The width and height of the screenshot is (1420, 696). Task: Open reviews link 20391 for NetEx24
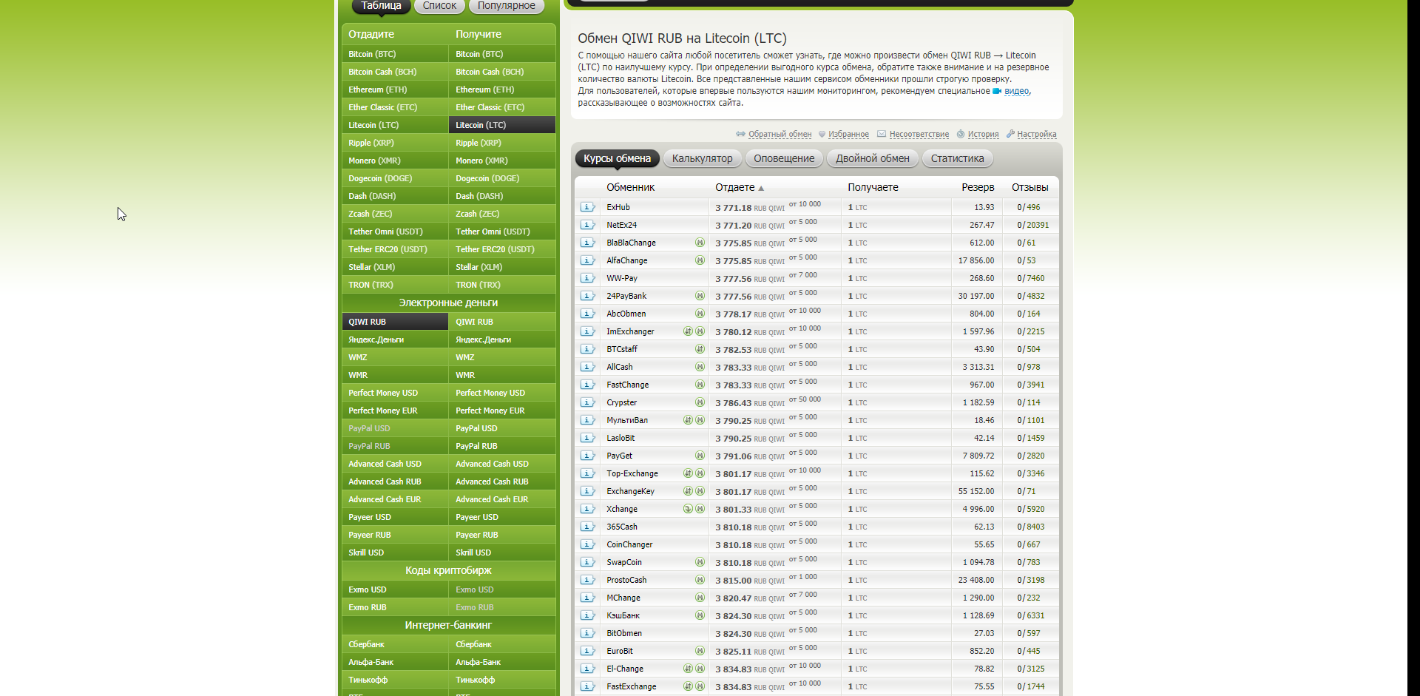(x=1037, y=225)
